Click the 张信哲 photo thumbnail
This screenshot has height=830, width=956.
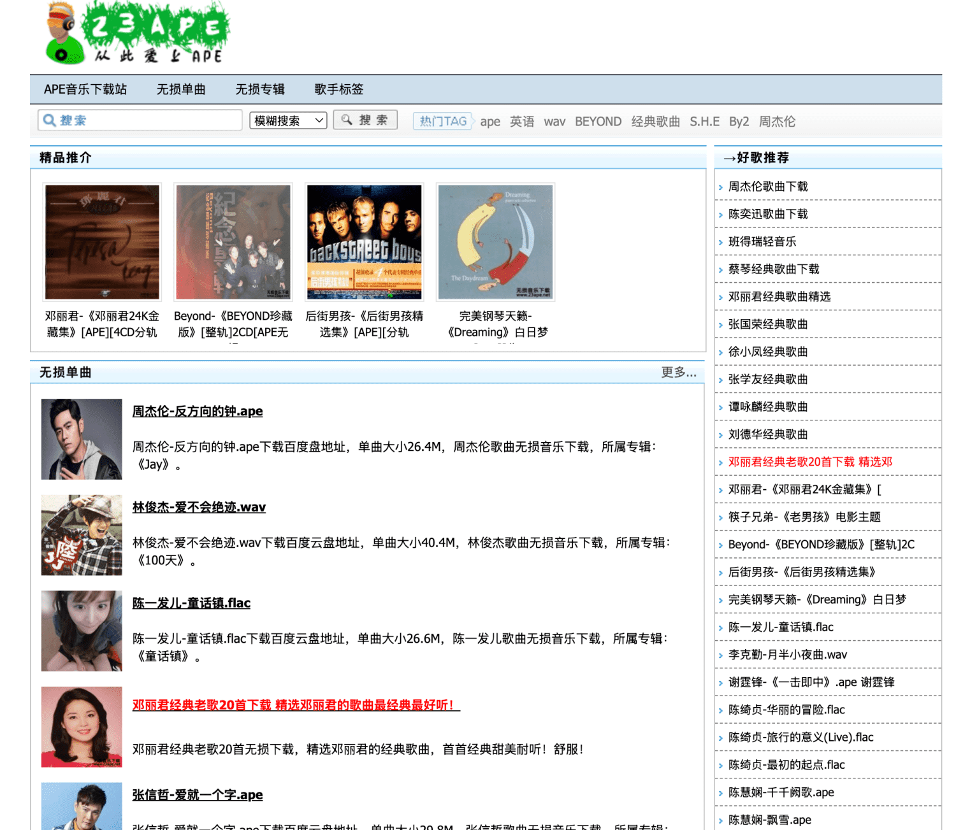tap(82, 806)
